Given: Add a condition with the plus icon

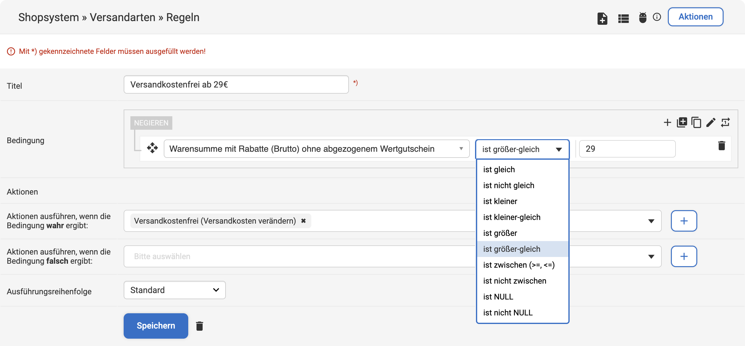Looking at the screenshot, I should [667, 123].
